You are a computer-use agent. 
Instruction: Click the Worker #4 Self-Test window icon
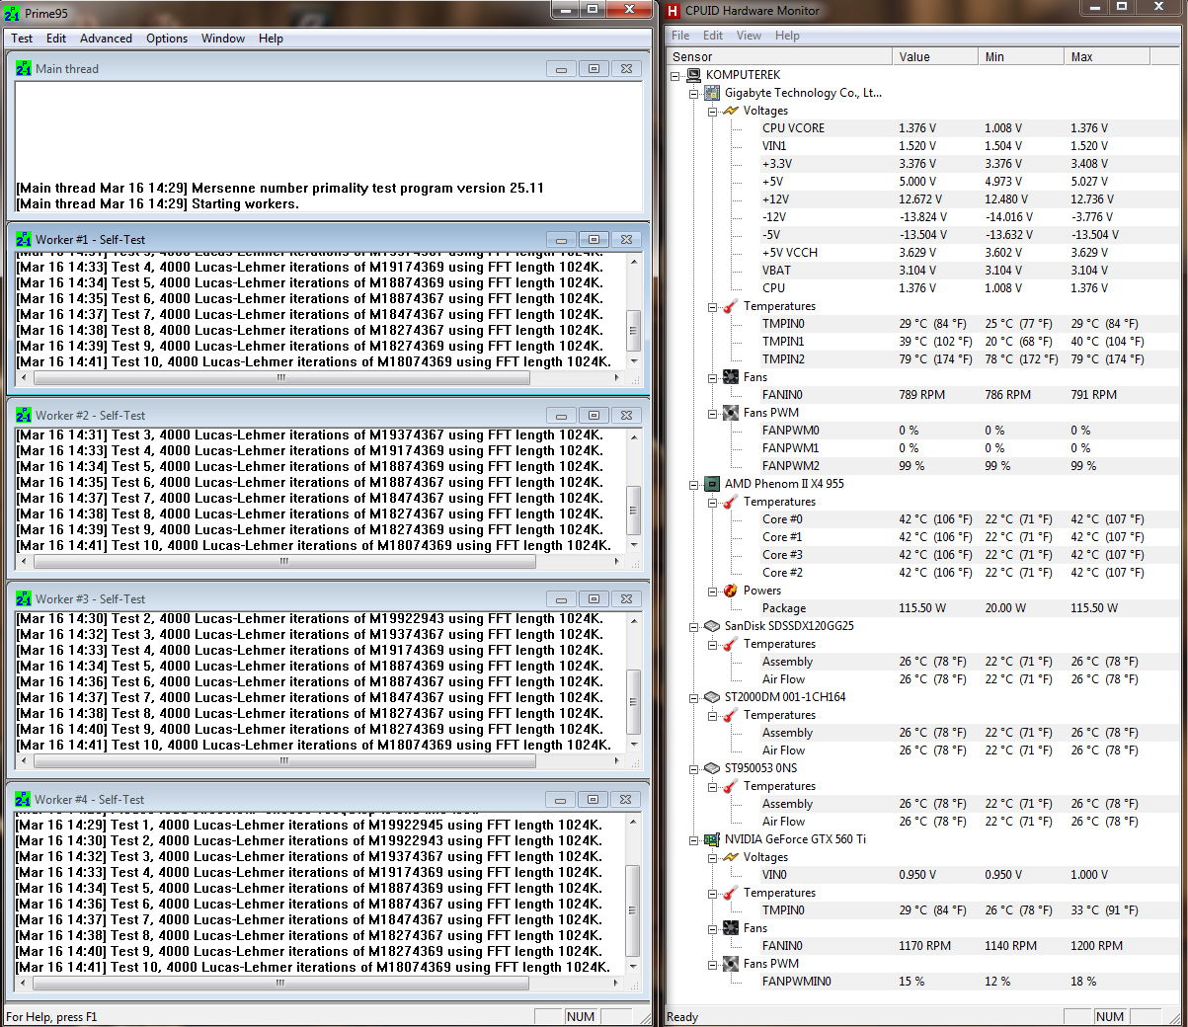24,800
